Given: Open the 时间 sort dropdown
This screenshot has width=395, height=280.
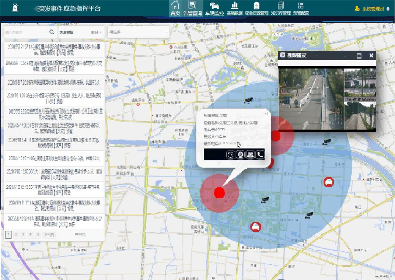Looking at the screenshot, I should tap(97, 32).
